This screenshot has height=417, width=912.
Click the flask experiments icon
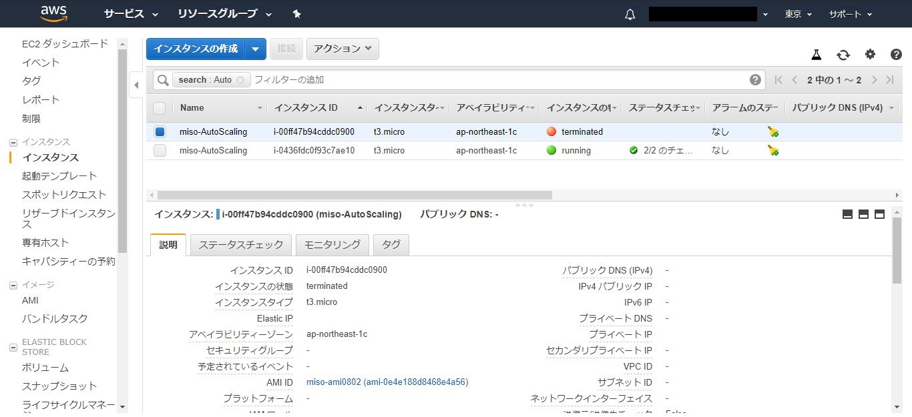pyautogui.click(x=816, y=55)
